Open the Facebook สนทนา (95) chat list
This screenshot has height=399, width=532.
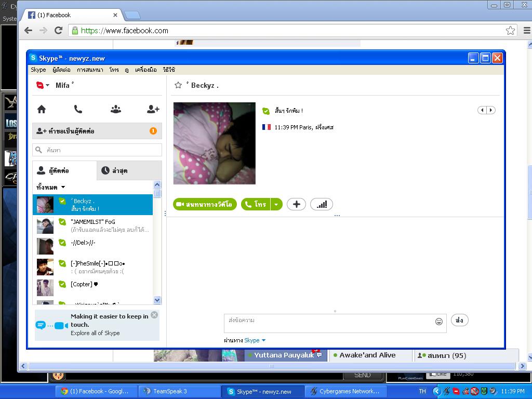click(466, 355)
